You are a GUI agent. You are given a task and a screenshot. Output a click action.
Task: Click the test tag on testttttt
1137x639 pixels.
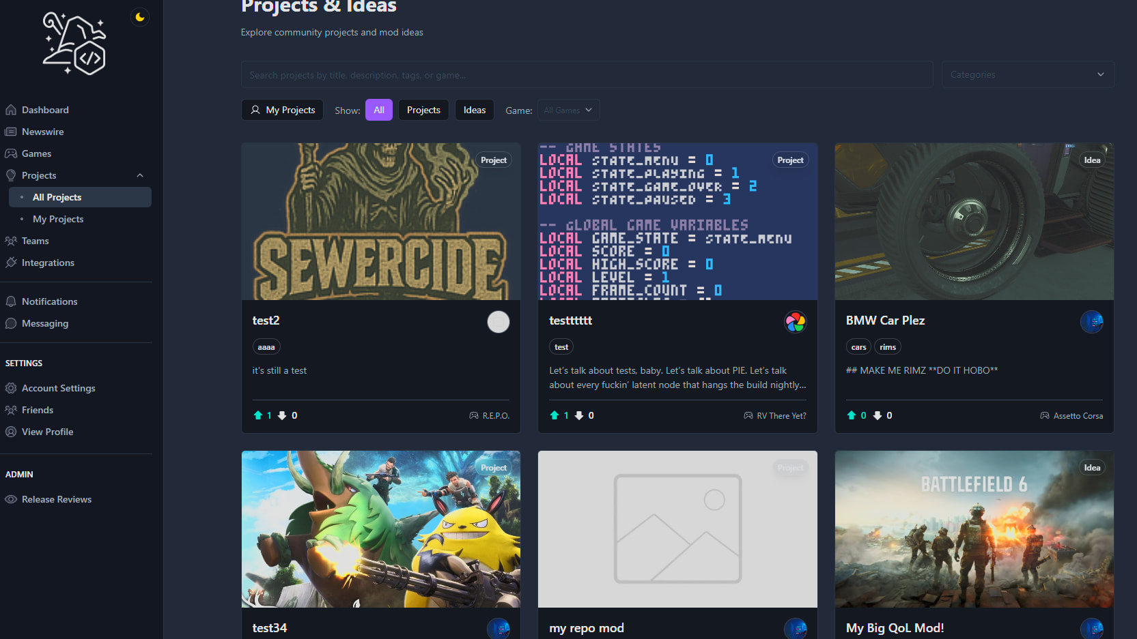point(561,347)
